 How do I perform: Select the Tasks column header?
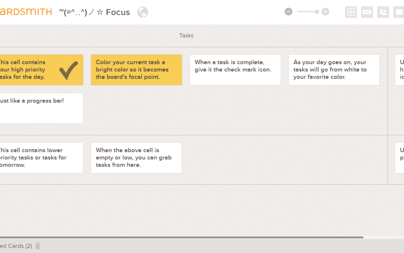[186, 36]
